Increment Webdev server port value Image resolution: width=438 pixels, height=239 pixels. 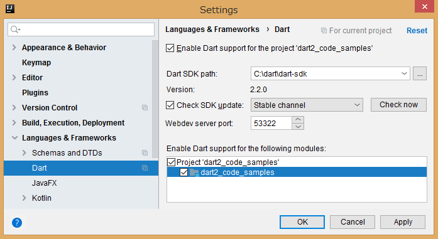[298, 120]
